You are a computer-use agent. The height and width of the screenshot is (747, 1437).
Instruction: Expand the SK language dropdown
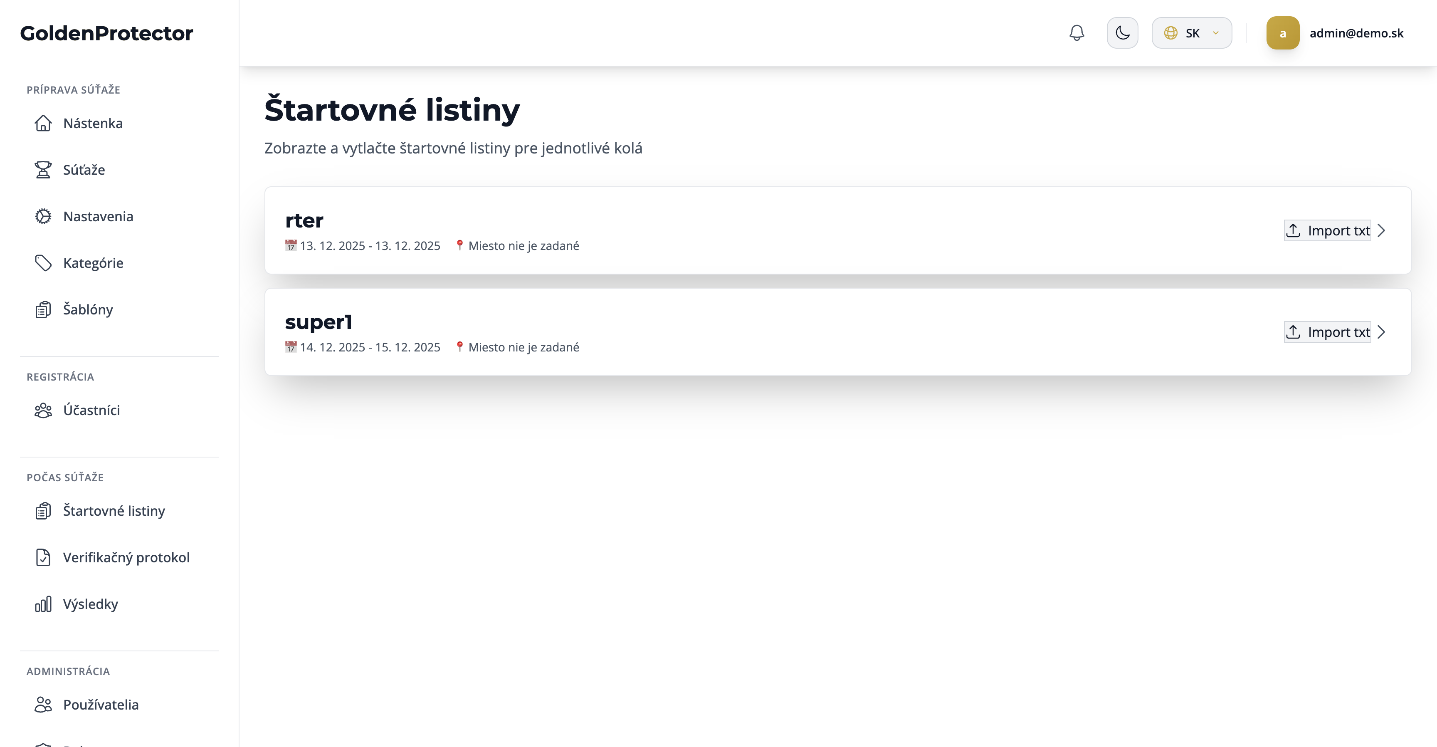click(1192, 33)
